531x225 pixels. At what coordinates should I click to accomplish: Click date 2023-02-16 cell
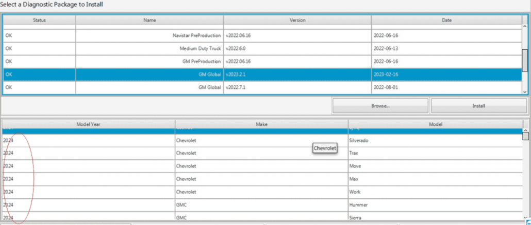[446, 74]
